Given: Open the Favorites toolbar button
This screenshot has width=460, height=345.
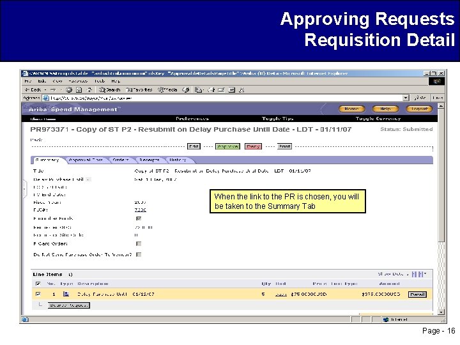Looking at the screenshot, I should (139, 90).
